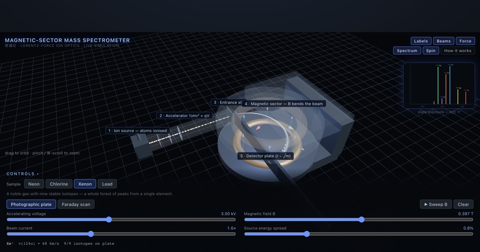This screenshot has height=252, width=480.
Task: Select the Xenon sample
Action: click(x=85, y=184)
